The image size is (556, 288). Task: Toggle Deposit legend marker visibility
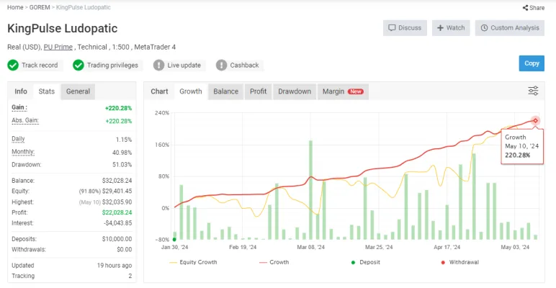[366, 262]
